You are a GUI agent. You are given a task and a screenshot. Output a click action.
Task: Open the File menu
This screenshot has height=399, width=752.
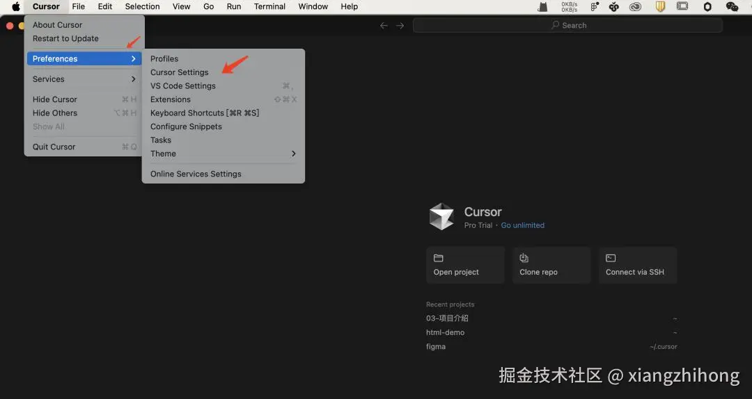click(78, 6)
